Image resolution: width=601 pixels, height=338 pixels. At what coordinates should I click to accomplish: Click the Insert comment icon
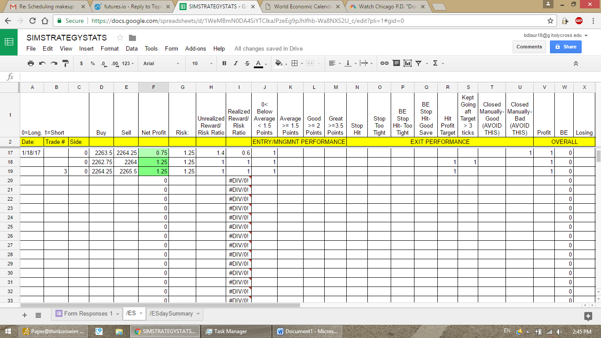point(396,63)
